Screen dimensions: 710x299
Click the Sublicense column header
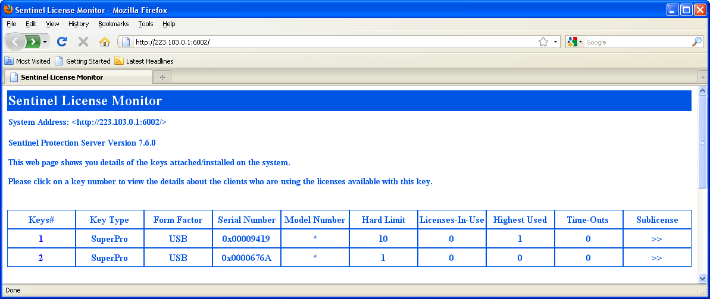(x=657, y=220)
